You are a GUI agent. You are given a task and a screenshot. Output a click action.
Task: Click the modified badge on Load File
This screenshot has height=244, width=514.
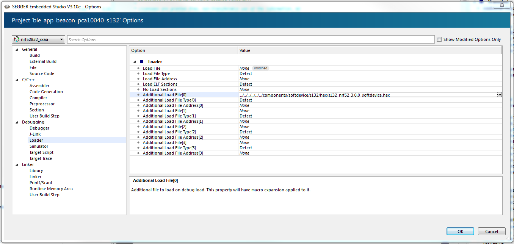(x=260, y=68)
